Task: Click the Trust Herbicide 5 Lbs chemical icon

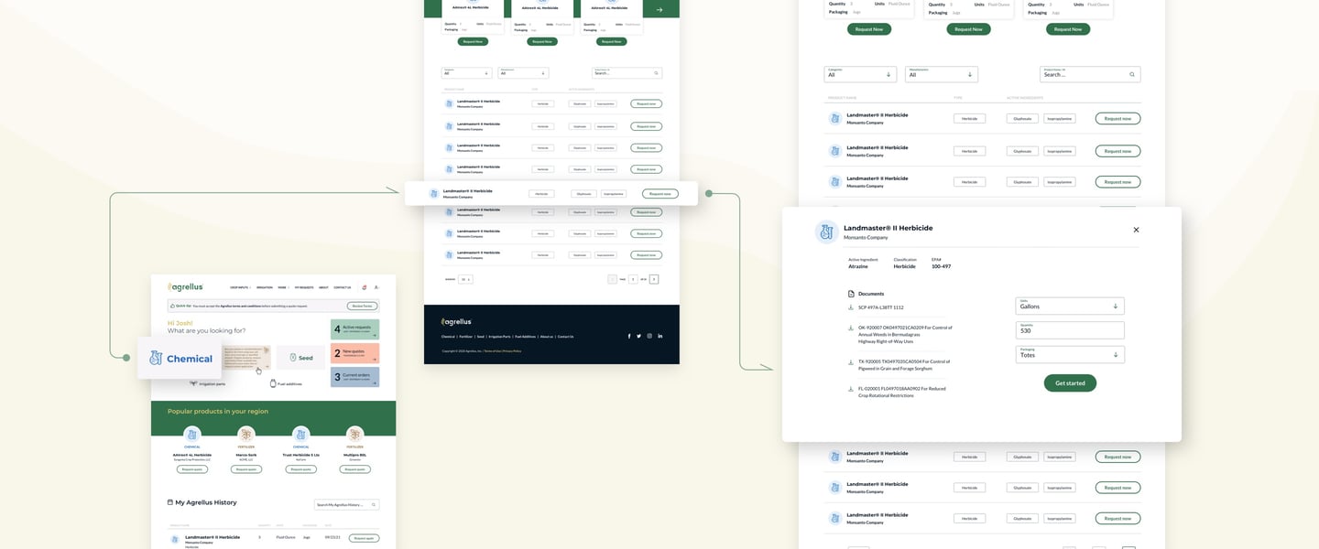Action: click(300, 435)
